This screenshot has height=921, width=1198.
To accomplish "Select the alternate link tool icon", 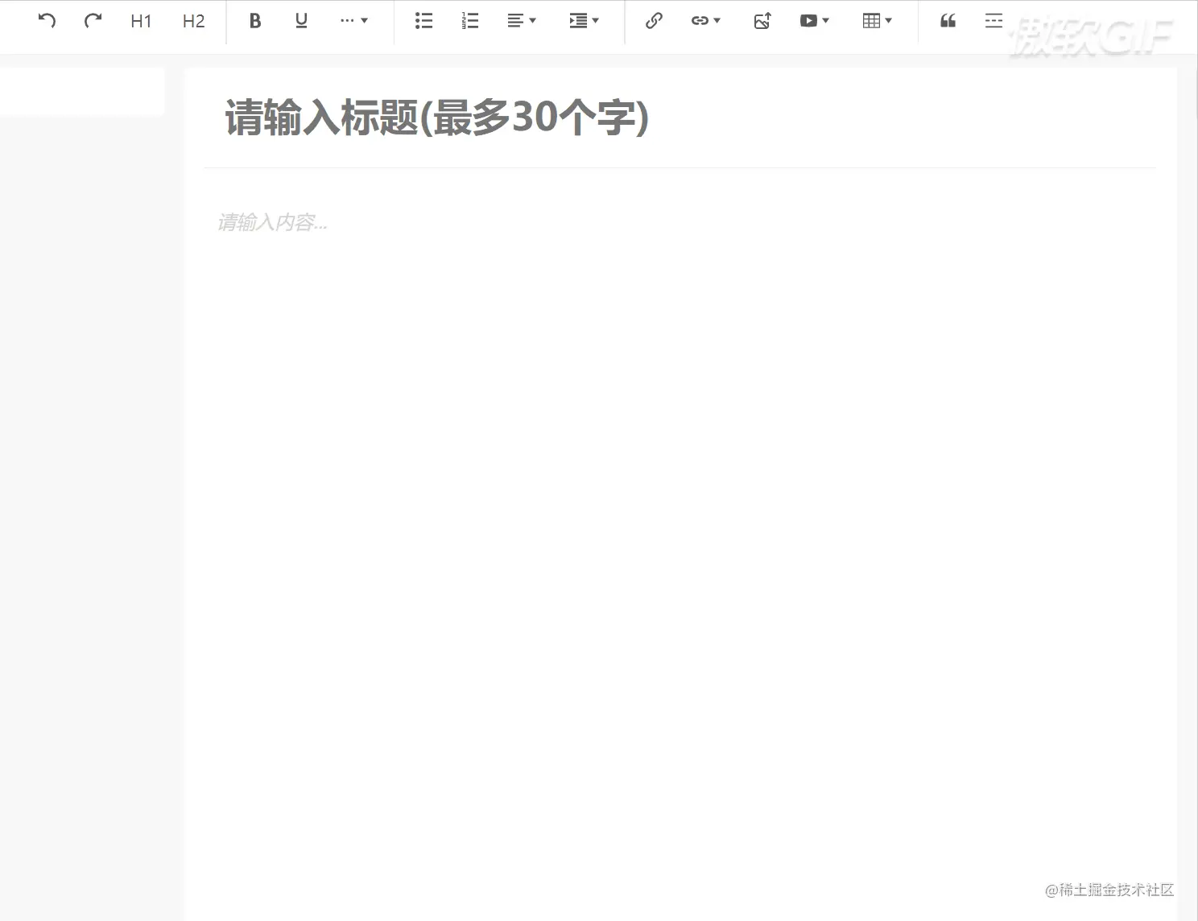I will pos(700,21).
